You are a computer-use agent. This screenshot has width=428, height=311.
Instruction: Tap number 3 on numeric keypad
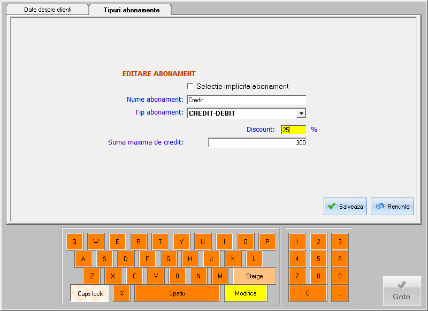(x=340, y=241)
